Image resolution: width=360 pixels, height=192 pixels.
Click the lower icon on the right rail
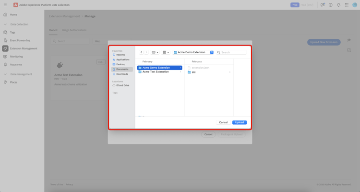pos(349,50)
